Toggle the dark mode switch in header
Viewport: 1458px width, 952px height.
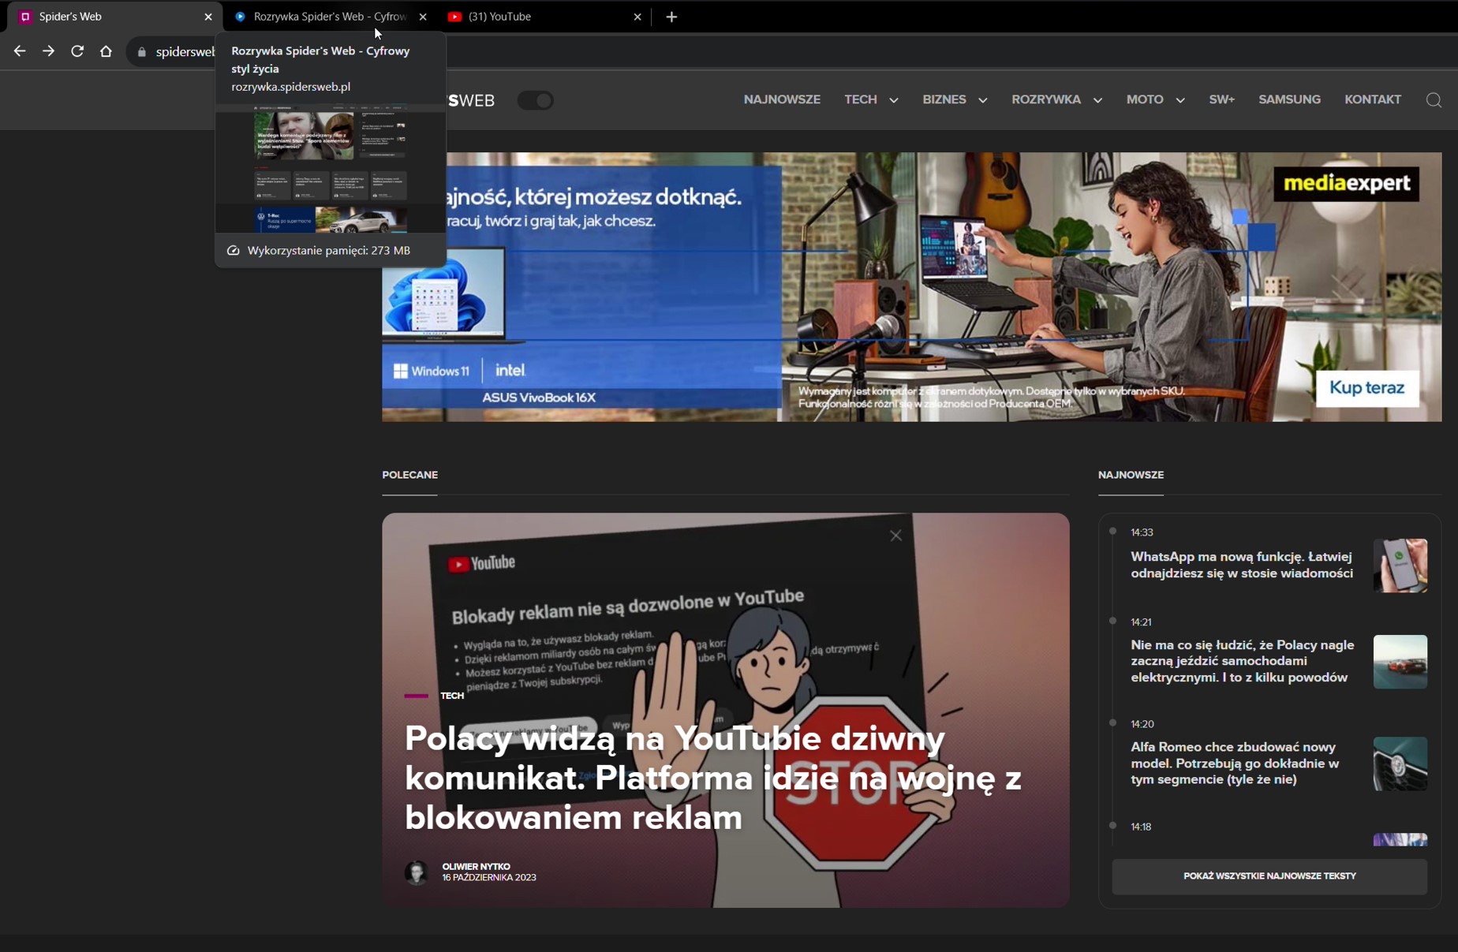[x=535, y=100]
